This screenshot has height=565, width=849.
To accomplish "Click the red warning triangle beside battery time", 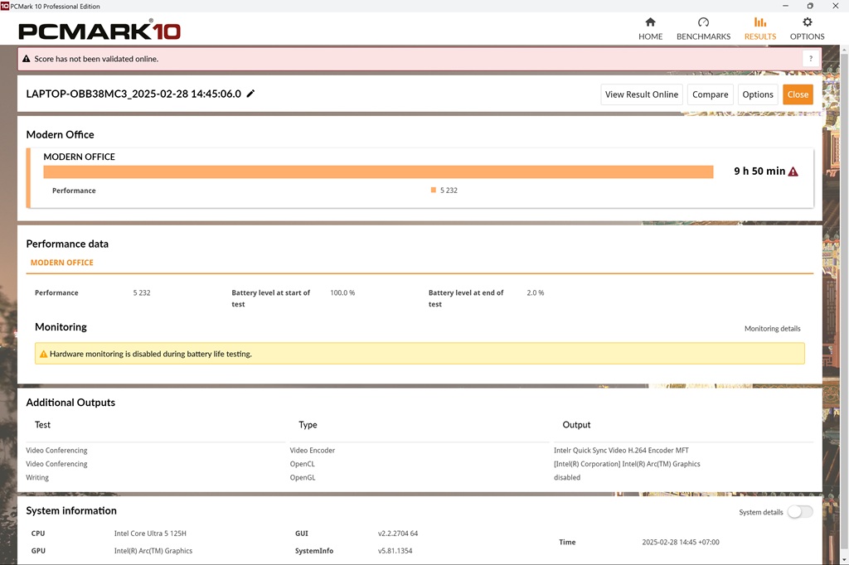I will pyautogui.click(x=793, y=171).
